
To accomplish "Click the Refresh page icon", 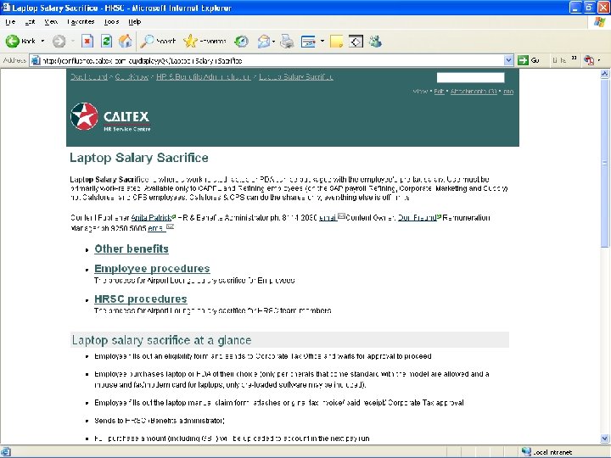I will pyautogui.click(x=106, y=41).
